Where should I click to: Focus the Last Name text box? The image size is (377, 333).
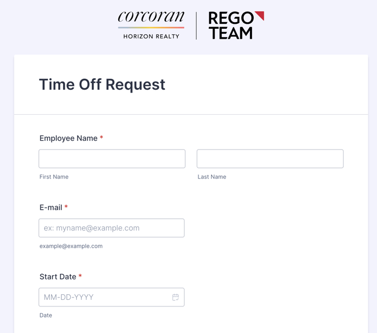(270, 159)
